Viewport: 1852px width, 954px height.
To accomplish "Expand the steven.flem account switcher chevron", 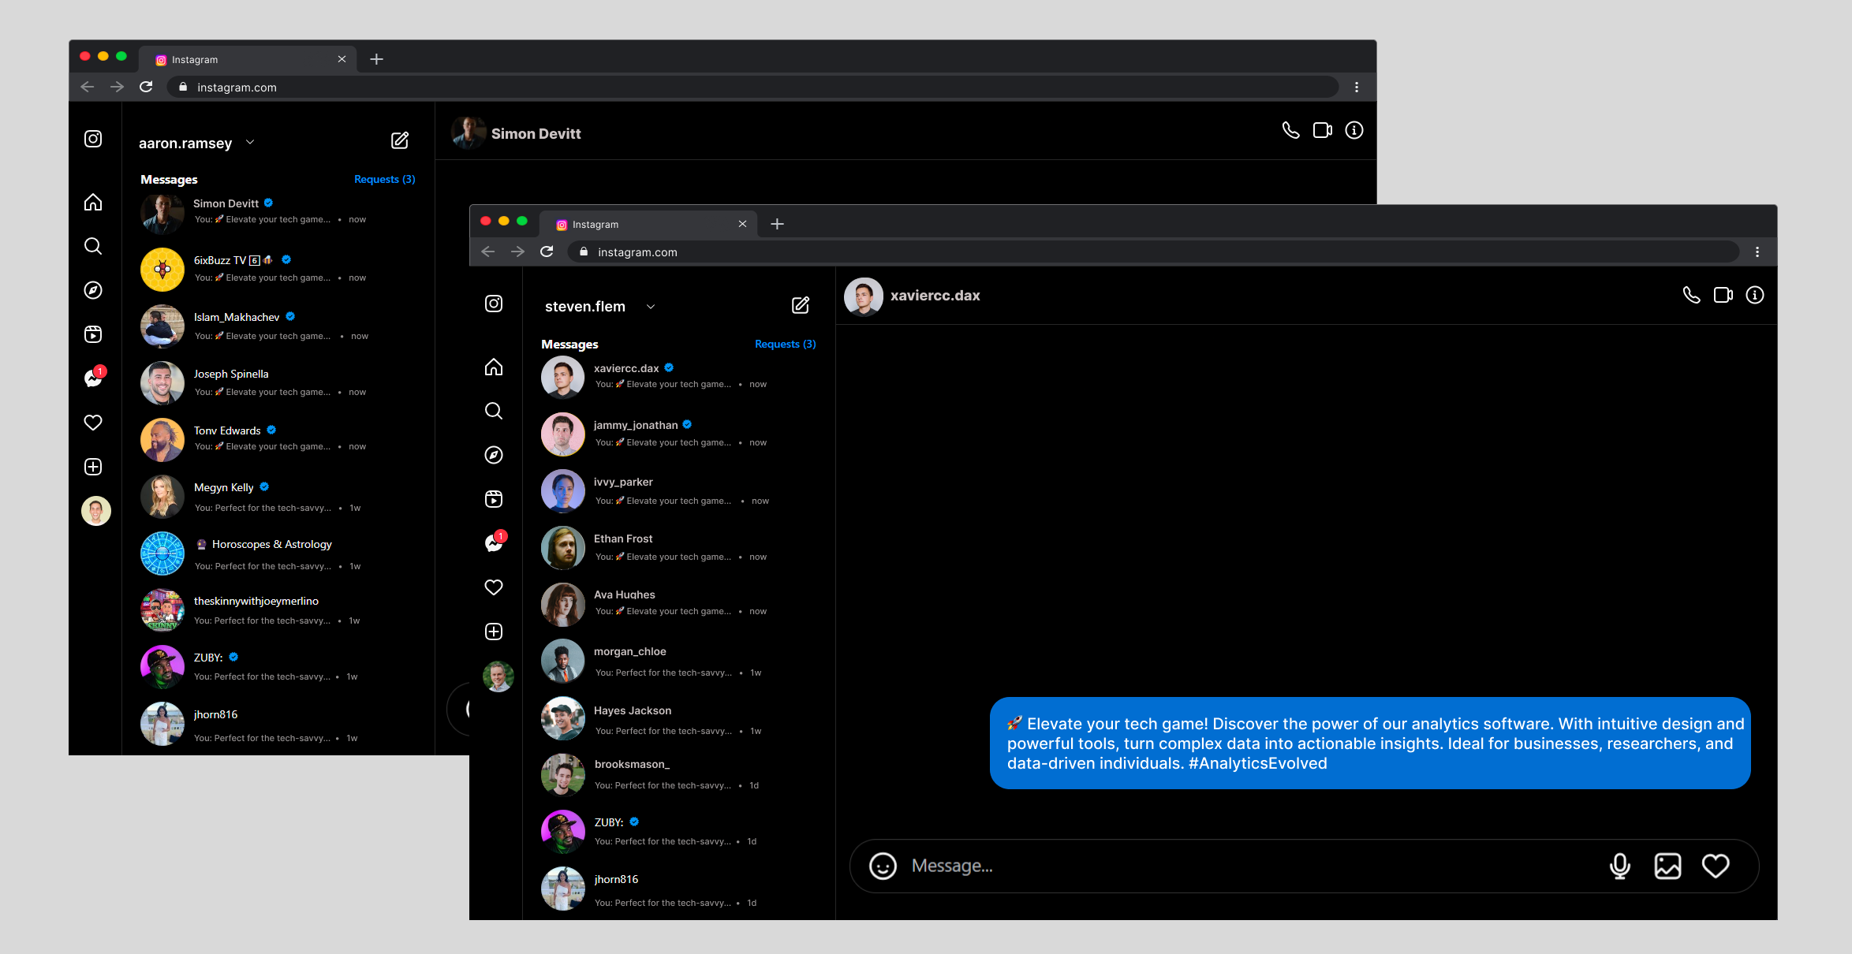I will pyautogui.click(x=651, y=307).
